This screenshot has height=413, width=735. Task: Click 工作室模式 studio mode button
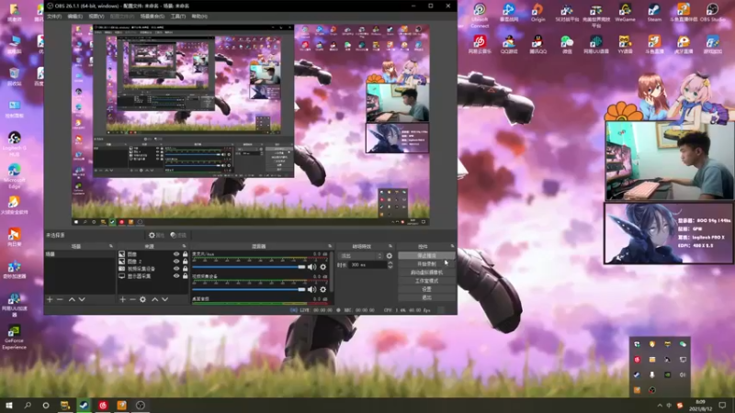[x=426, y=281]
